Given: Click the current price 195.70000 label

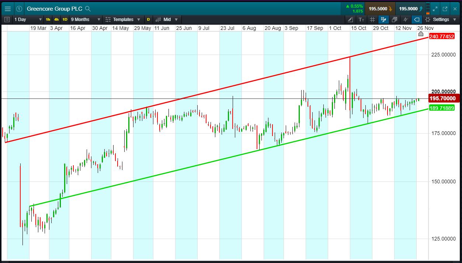Looking at the screenshot, I should tap(444, 98).
